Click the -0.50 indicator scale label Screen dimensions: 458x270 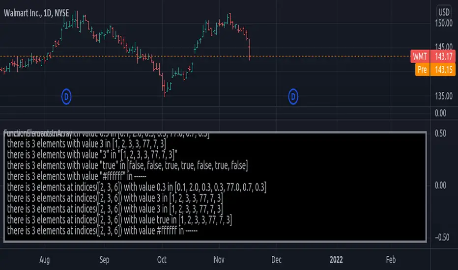click(x=444, y=237)
